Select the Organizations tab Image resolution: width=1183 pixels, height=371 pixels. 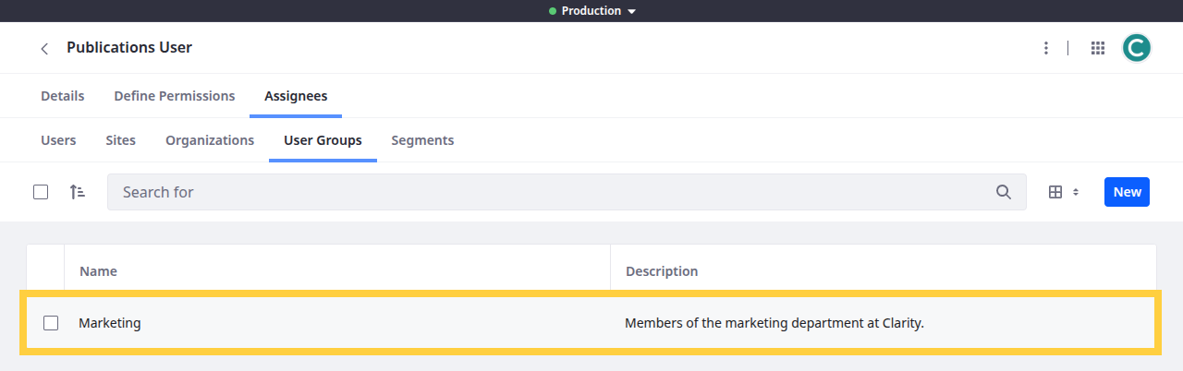209,140
